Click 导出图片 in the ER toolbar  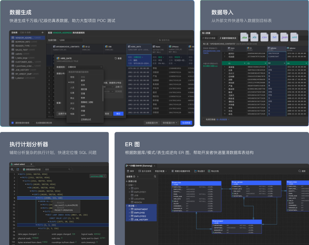pyautogui.click(x=200, y=171)
